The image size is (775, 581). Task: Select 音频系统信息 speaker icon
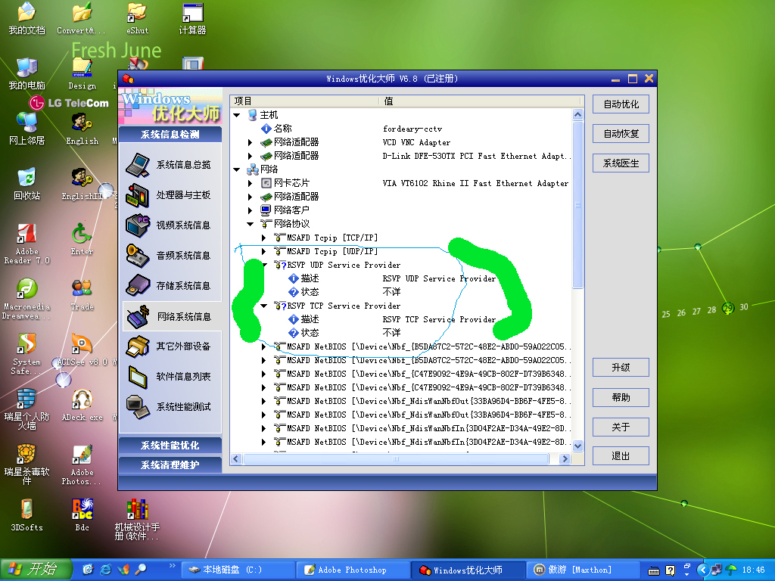[x=138, y=256]
